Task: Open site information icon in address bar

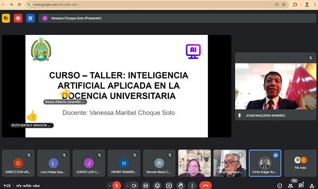Action: 29,4
